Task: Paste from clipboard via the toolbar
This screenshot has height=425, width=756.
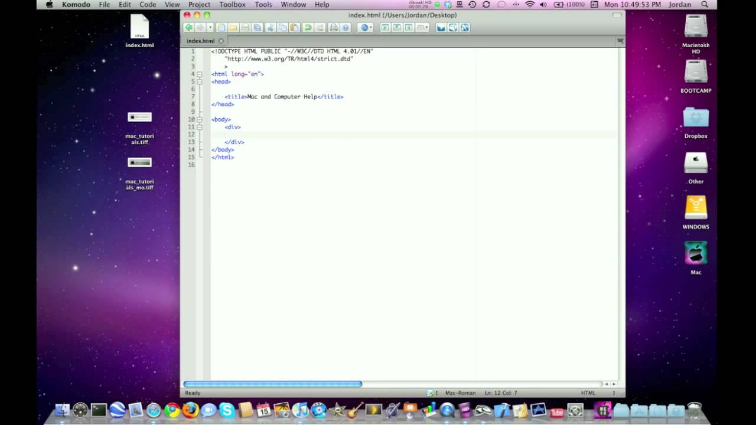Action: click(294, 27)
